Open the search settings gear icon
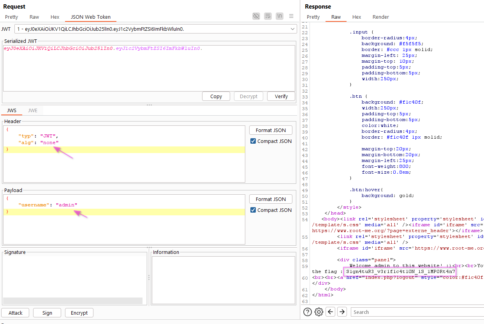Image resolution: width=484 pixels, height=324 pixels. (x=319, y=312)
